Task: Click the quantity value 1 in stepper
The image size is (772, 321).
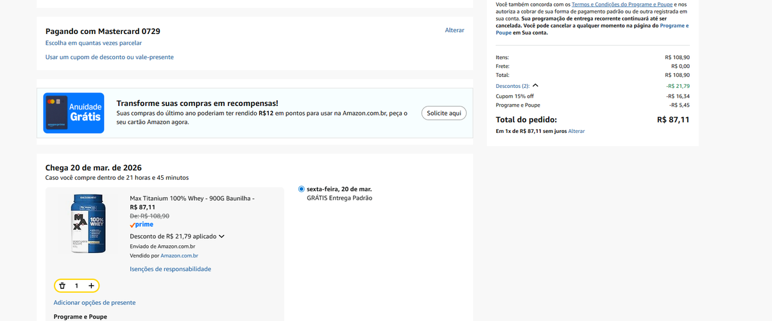Action: point(76,286)
